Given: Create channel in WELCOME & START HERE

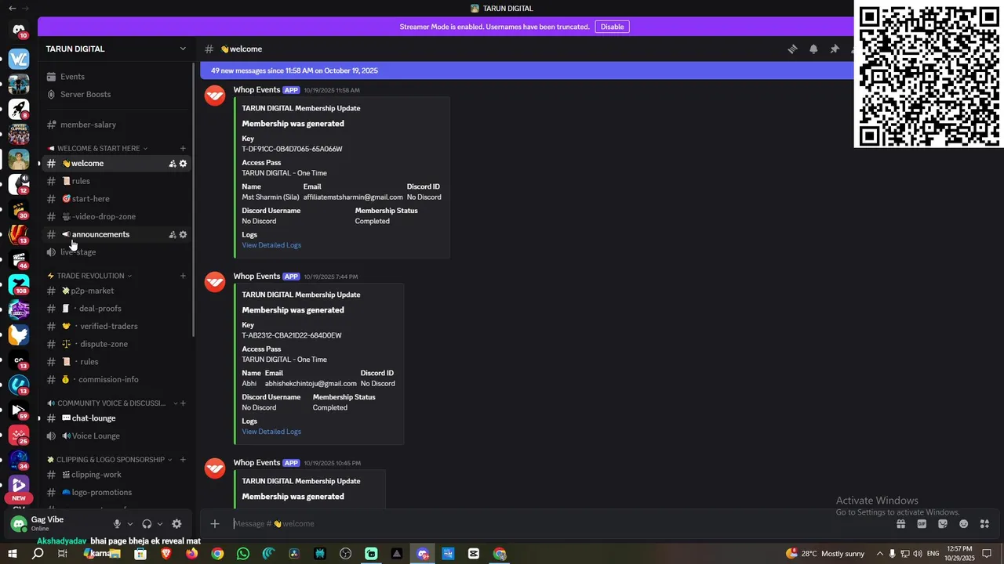Looking at the screenshot, I should click(183, 148).
